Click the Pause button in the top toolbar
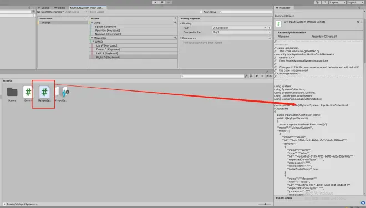This screenshot has width=366, height=208. (162, 2)
